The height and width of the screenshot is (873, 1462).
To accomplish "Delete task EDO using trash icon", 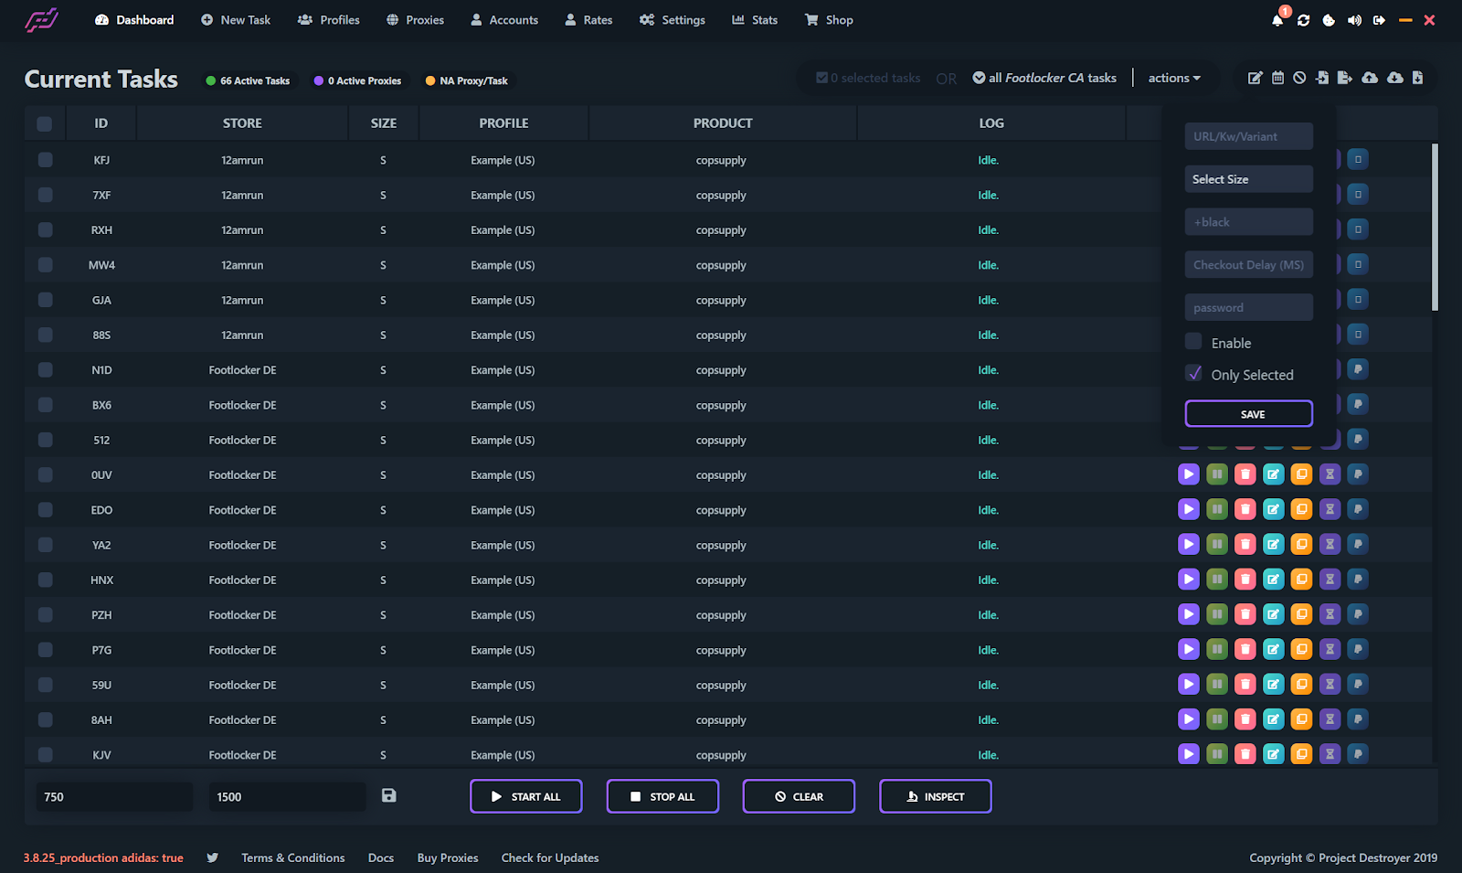I will (1245, 509).
